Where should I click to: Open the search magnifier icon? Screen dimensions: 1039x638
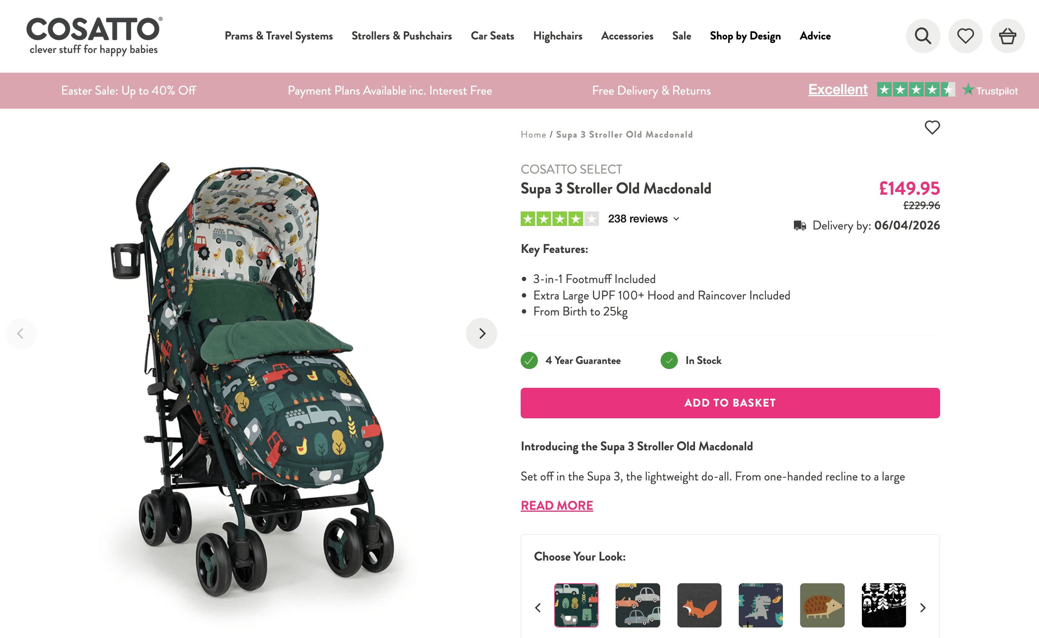(923, 36)
